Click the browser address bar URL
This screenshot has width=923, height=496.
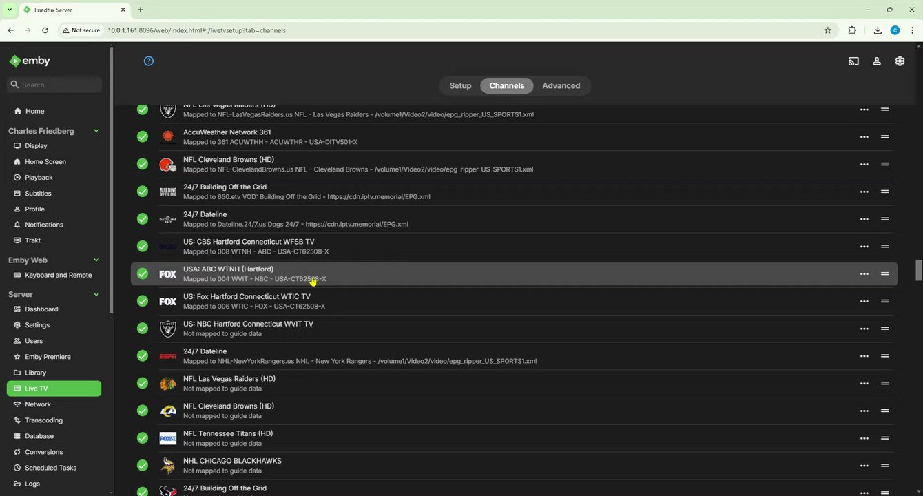pos(196,30)
